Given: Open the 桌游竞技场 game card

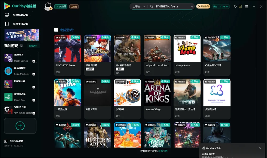Looking at the screenshot, I should pyautogui.click(x=217, y=99).
